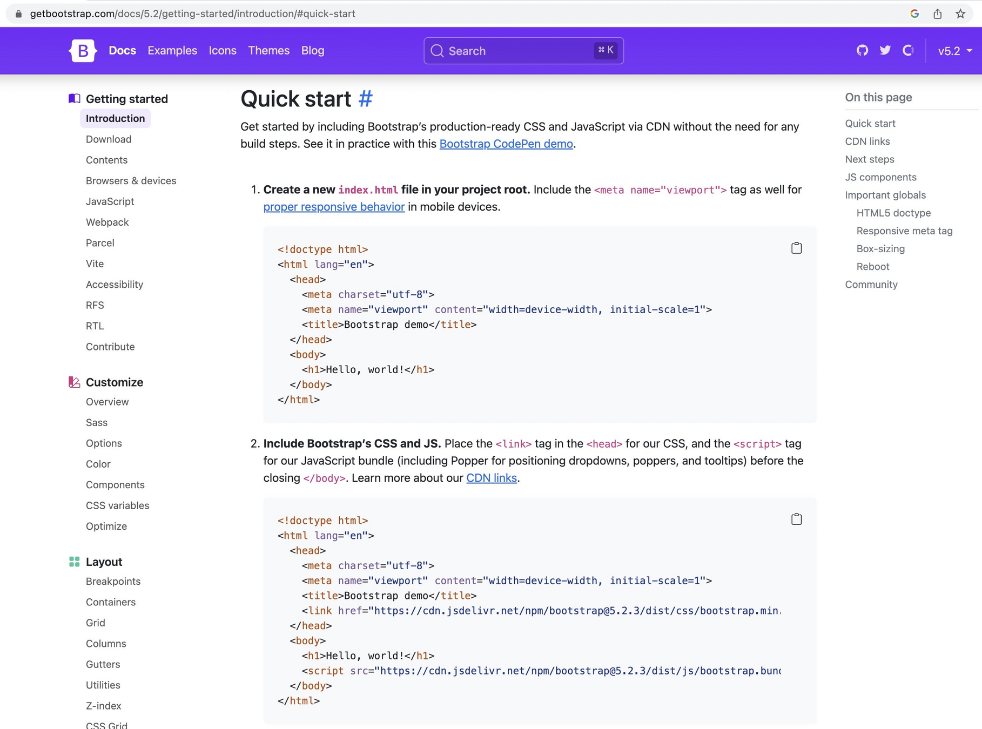Jump to Responsive meta tag section

(905, 231)
